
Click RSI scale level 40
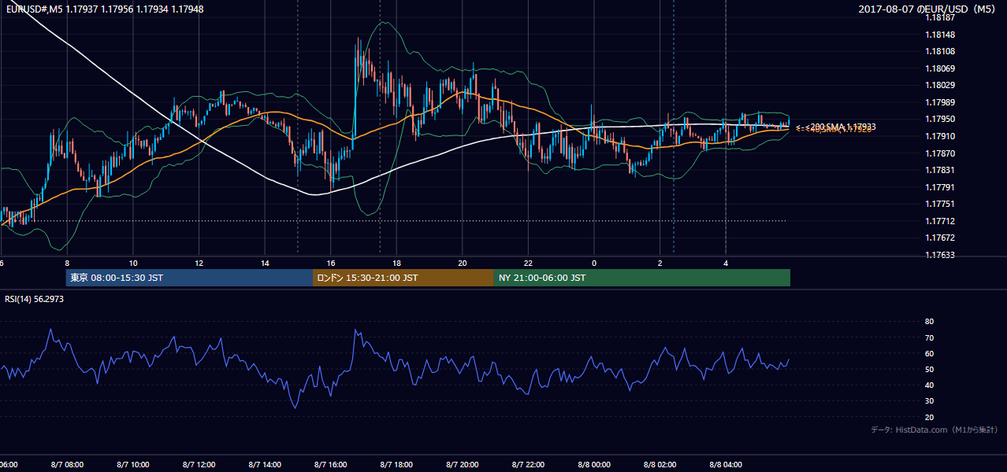point(930,385)
